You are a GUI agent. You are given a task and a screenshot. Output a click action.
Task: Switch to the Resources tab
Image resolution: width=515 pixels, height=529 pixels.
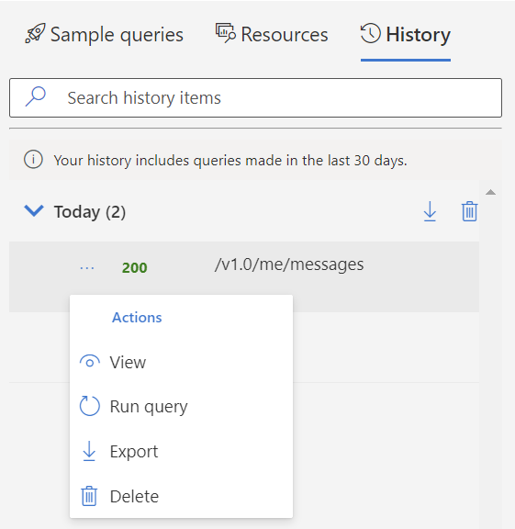click(x=272, y=34)
